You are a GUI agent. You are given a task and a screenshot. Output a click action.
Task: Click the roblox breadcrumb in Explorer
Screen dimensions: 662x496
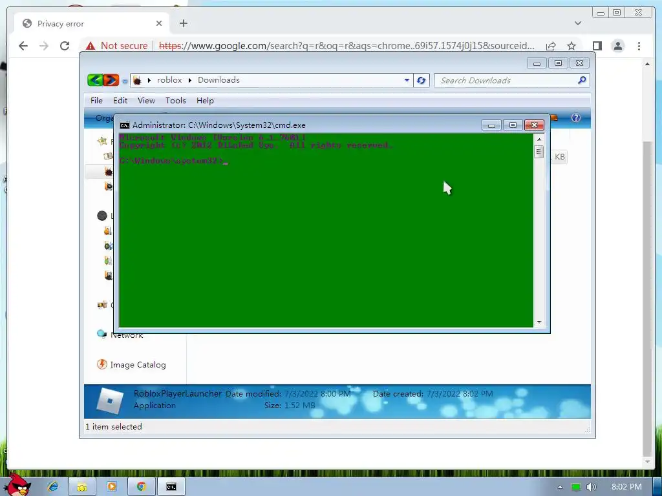[x=169, y=79]
